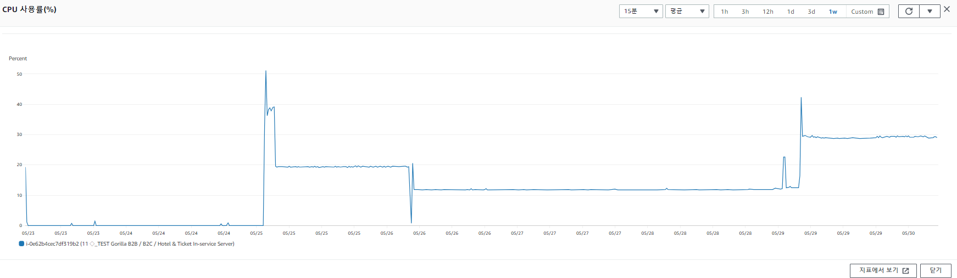Click the 50 y-axis value
The height and width of the screenshot is (278, 957).
point(19,74)
